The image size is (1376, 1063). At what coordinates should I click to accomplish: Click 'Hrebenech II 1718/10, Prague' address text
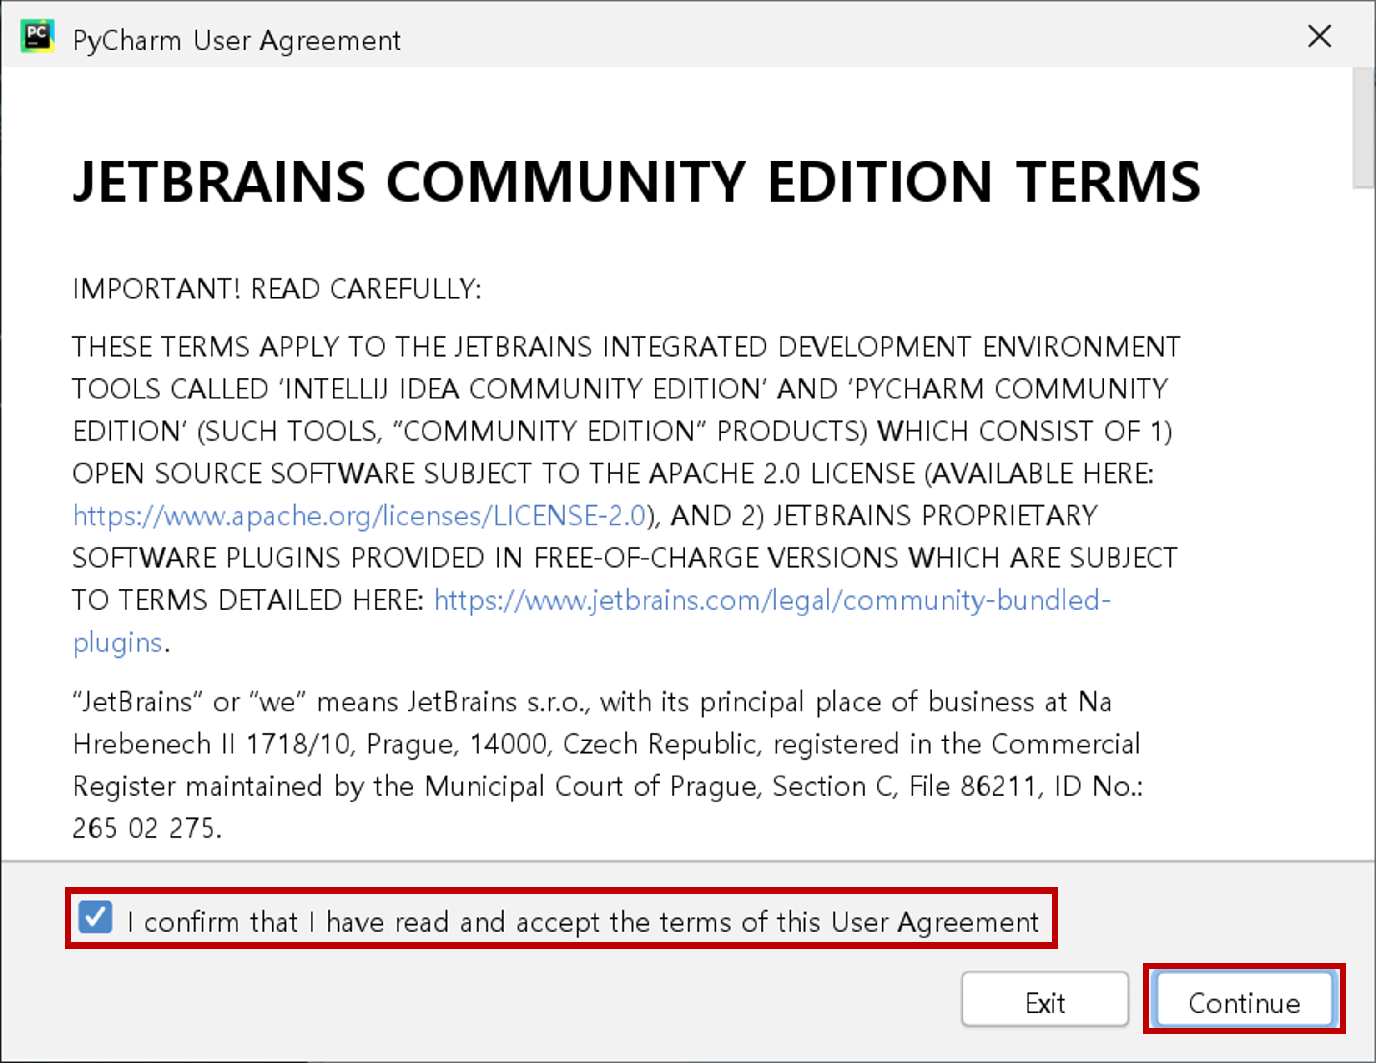[x=265, y=744]
